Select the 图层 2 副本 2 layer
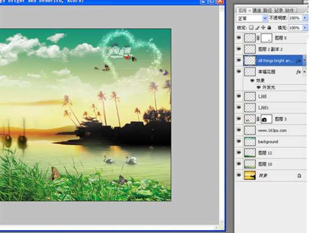This screenshot has width=311, height=233. [275, 49]
